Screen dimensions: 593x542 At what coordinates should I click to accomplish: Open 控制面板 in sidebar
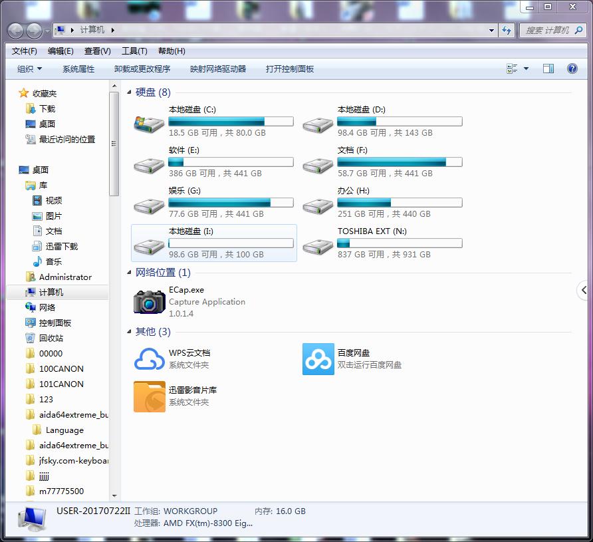point(55,323)
